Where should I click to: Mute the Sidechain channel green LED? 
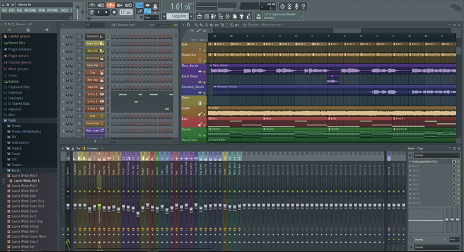coord(63,36)
